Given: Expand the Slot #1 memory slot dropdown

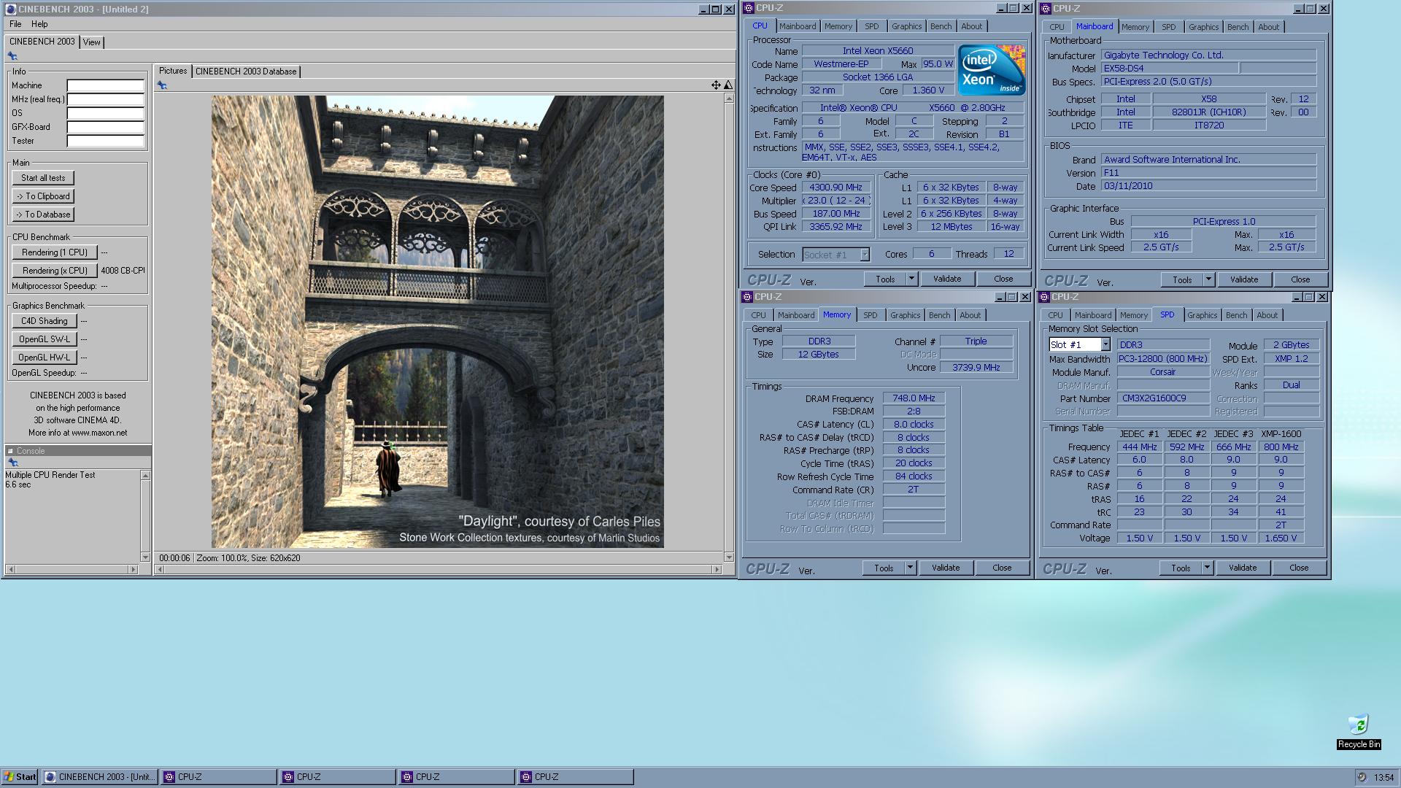Looking at the screenshot, I should point(1105,344).
